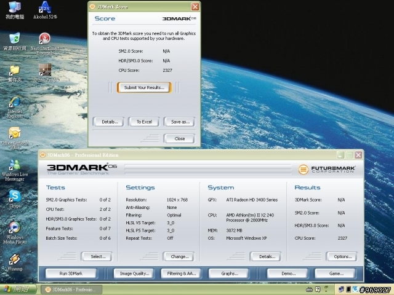Screen dimensions: 394x295
Task: Click the Graphs button
Action: [228, 273]
